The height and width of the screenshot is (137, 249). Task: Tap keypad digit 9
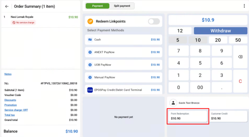(x=222, y=51)
